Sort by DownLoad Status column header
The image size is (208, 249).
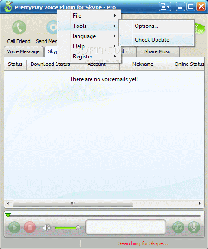pyautogui.click(x=50, y=64)
